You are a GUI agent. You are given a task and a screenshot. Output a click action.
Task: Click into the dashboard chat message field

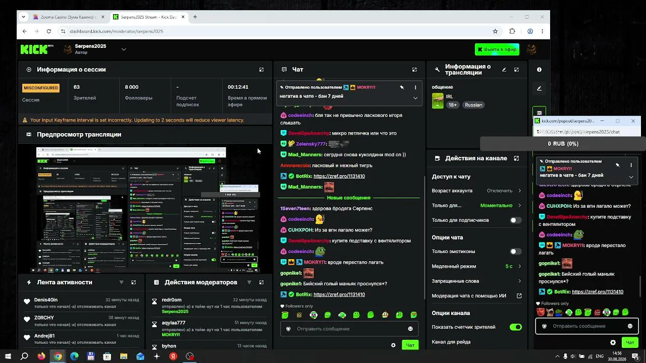[349, 329]
